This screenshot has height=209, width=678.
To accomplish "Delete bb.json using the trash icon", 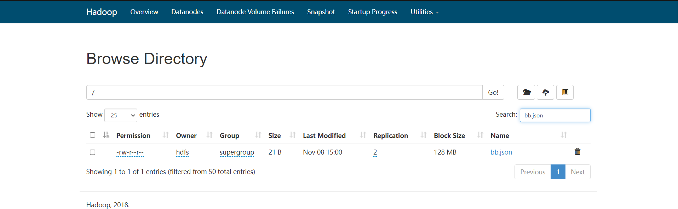I will [x=577, y=152].
